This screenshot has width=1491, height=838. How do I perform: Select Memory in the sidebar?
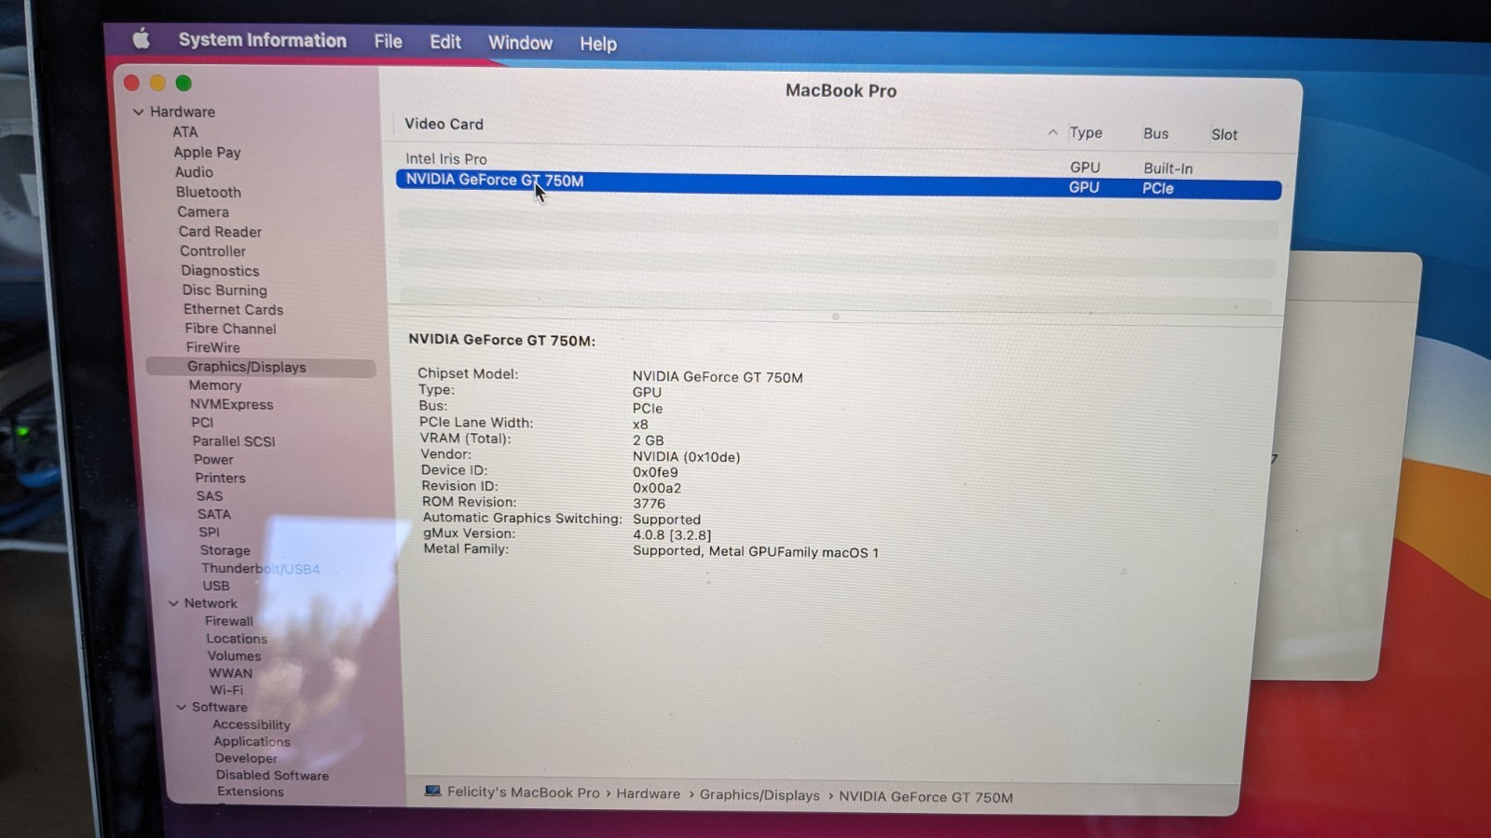[214, 385]
